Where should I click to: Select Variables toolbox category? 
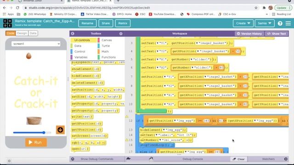point(81,57)
